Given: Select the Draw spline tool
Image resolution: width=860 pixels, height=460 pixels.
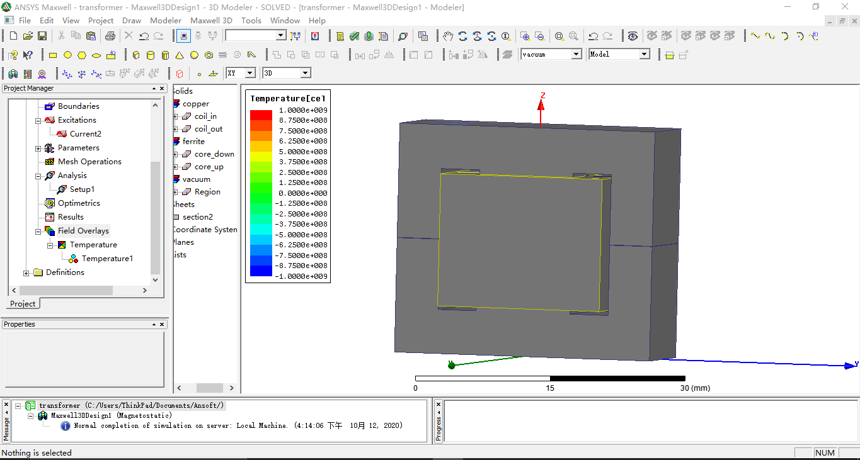Looking at the screenshot, I should [769, 36].
